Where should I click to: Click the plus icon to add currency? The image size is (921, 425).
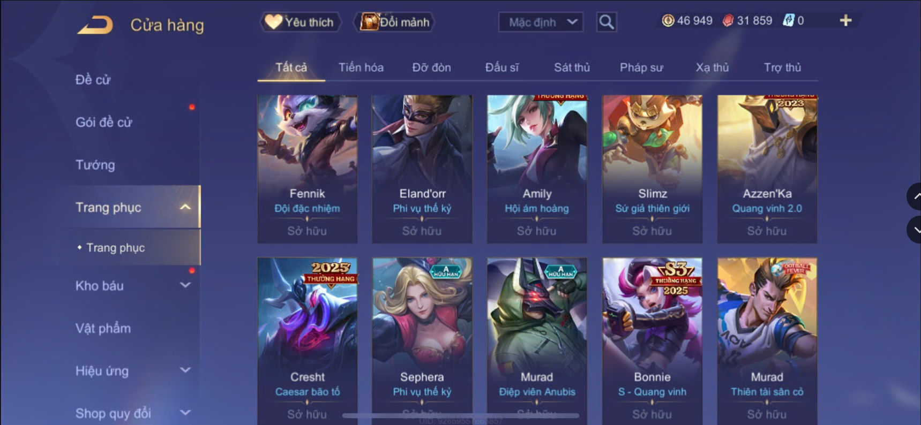coord(845,20)
